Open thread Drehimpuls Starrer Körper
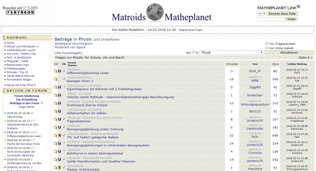Viewport: 316px width, 171px height. 87,105
